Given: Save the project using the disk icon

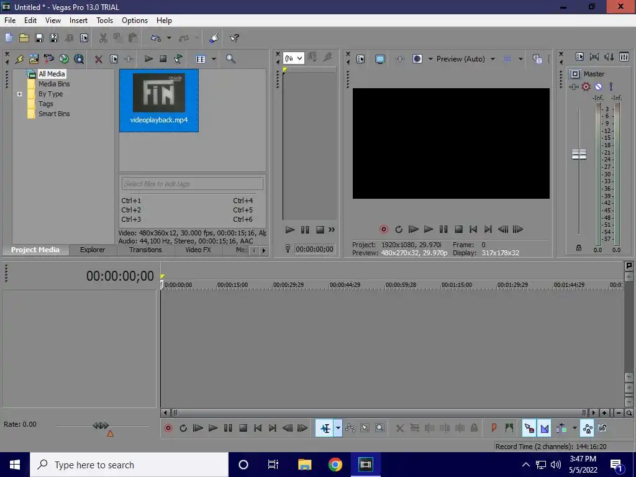Looking at the screenshot, I should (x=39, y=38).
